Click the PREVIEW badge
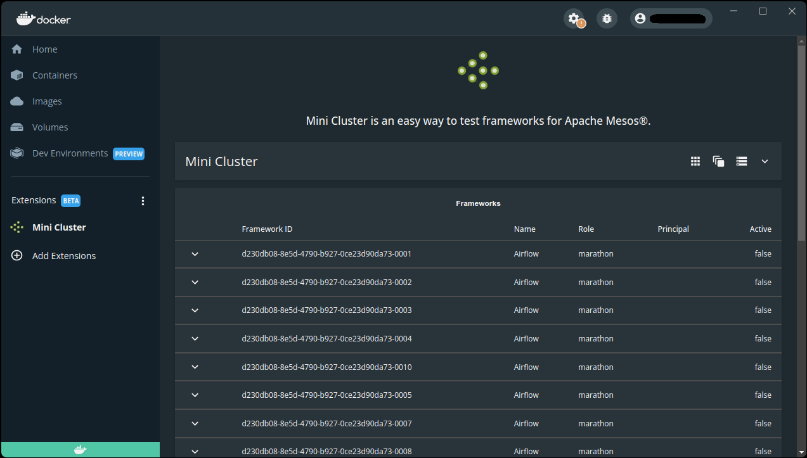This screenshot has height=458, width=807. [129, 154]
